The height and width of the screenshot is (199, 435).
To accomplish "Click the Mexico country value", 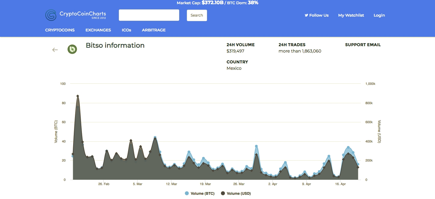I will click(x=234, y=68).
